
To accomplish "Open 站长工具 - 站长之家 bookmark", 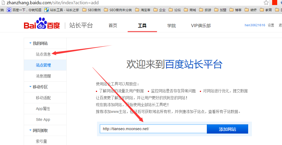I will [62, 10].
